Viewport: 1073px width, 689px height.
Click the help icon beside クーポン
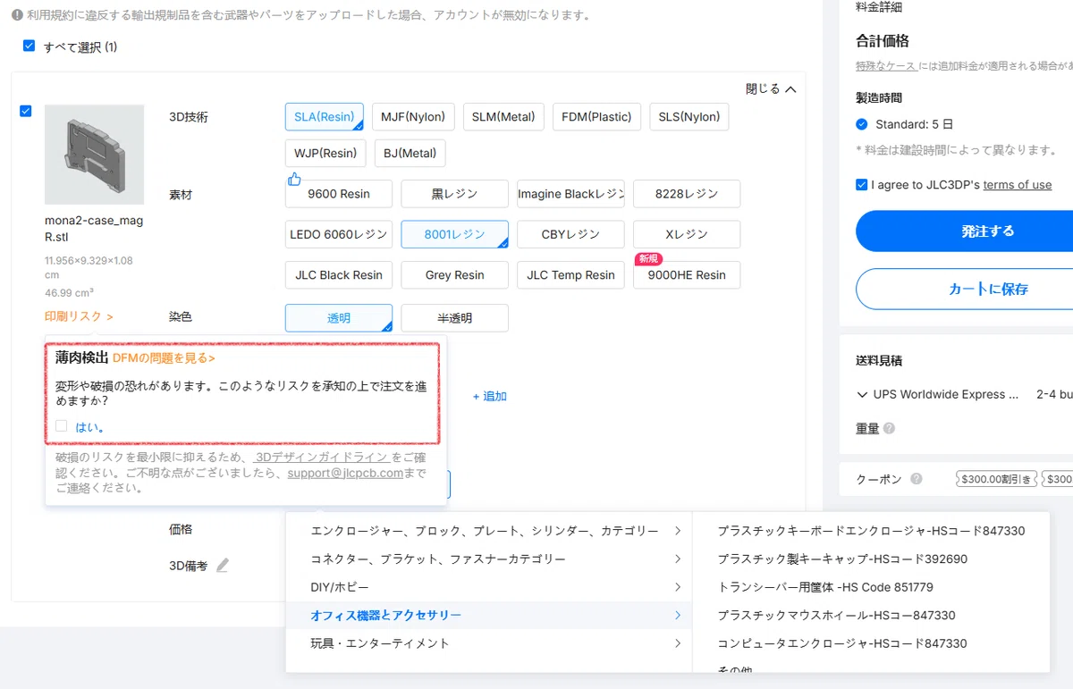(x=917, y=479)
